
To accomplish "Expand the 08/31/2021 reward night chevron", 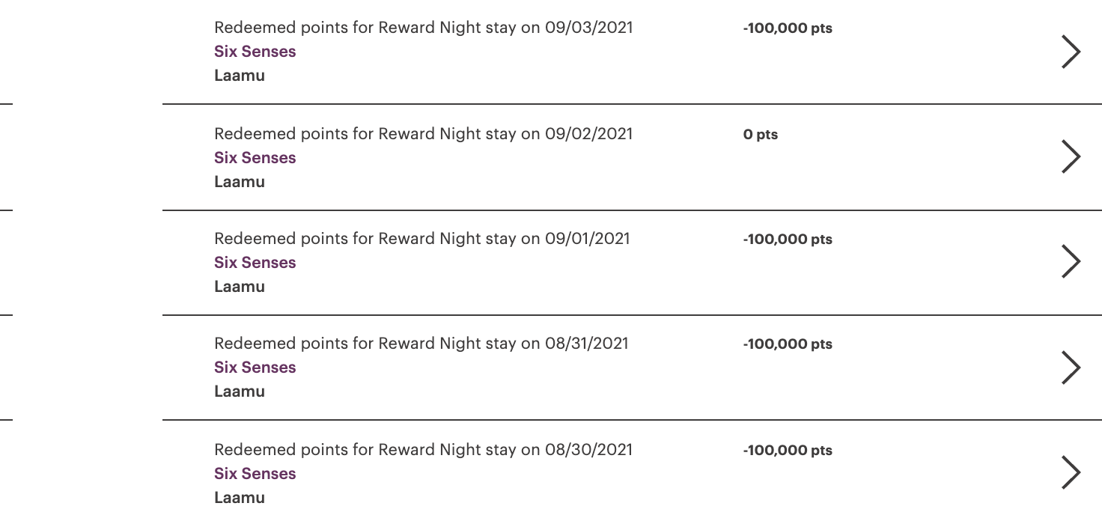I will click(x=1071, y=367).
